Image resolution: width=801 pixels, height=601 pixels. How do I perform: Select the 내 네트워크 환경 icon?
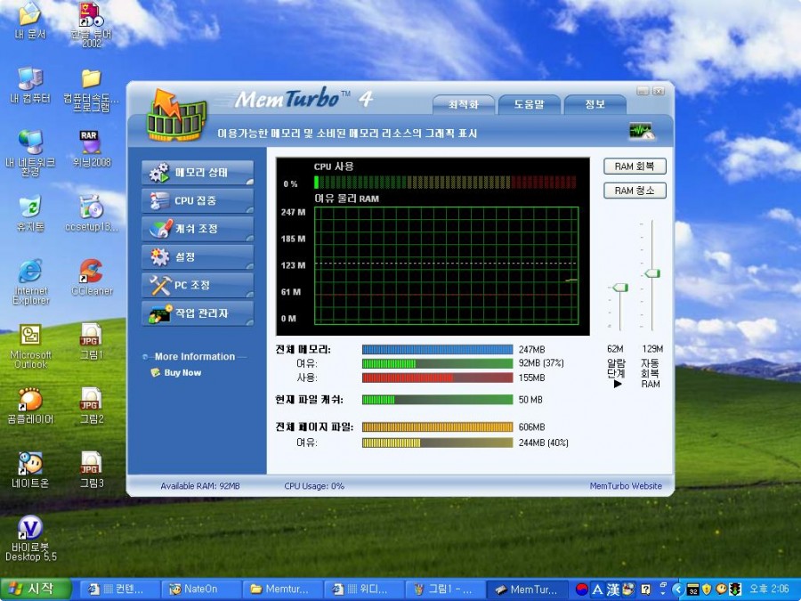pyautogui.click(x=30, y=152)
